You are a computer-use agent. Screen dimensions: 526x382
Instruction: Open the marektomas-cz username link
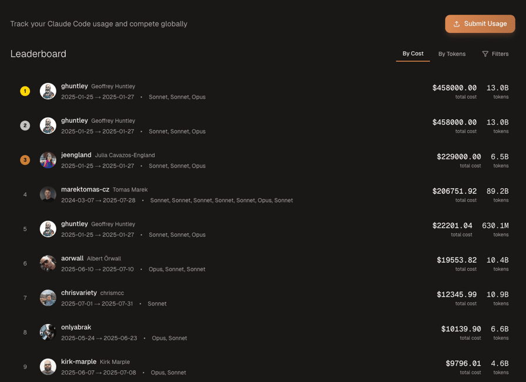[x=85, y=189]
